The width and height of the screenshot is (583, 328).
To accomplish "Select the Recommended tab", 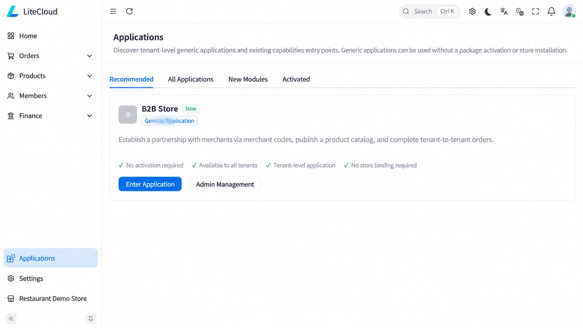I will point(131,79).
